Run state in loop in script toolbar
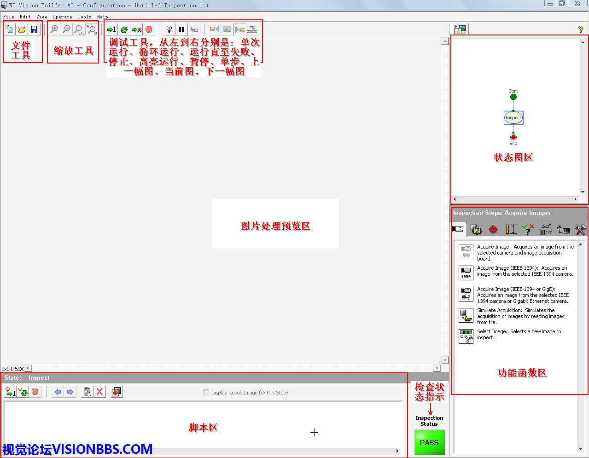 [x=23, y=392]
